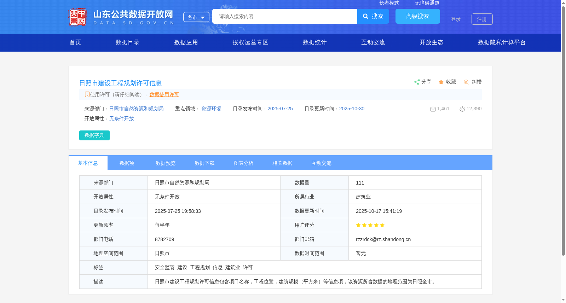Switch to 长者模式 elder mode
Image resolution: width=566 pixels, height=303 pixels.
tap(389, 3)
